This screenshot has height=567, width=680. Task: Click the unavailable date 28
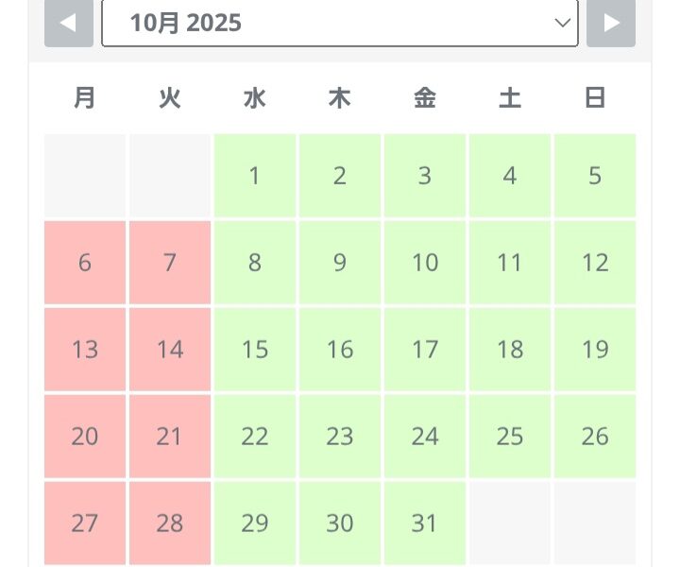[170, 523]
